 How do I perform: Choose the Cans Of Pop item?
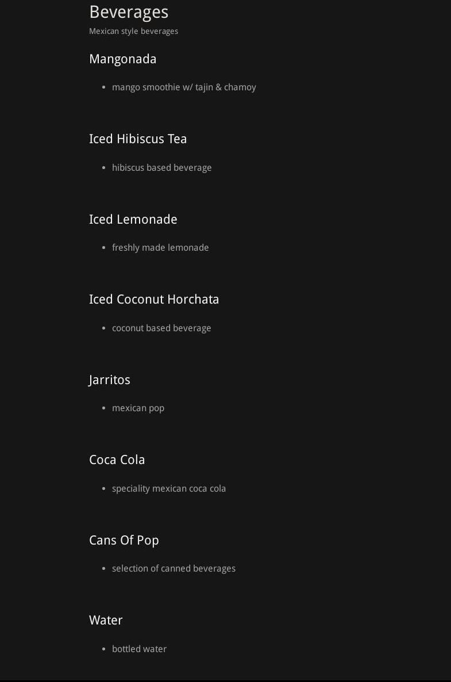point(124,540)
